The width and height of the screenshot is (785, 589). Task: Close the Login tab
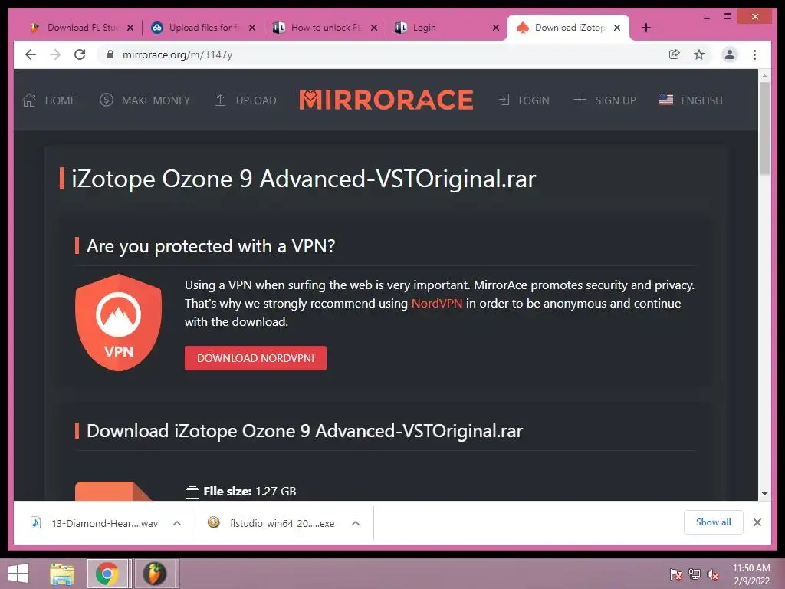click(x=496, y=28)
